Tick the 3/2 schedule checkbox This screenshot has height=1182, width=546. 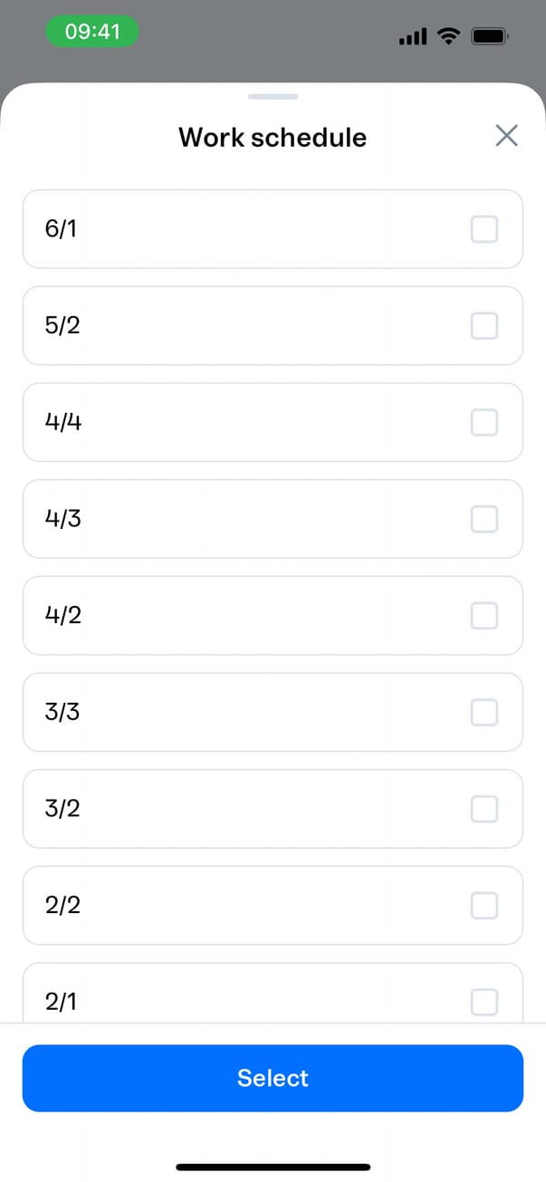click(x=484, y=809)
